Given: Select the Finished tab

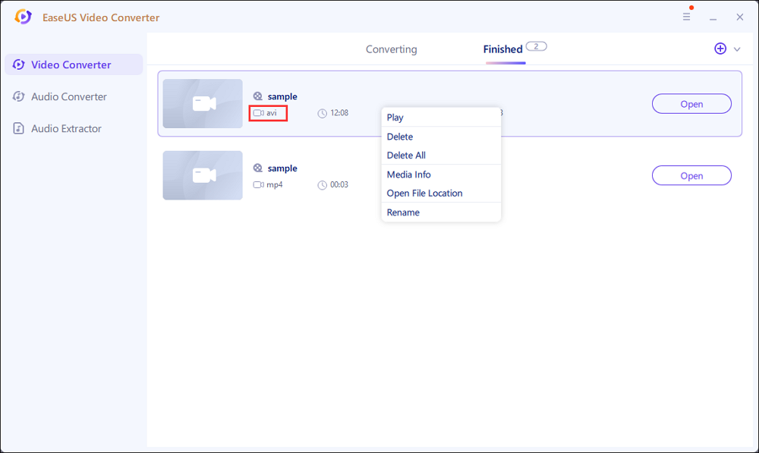Looking at the screenshot, I should [503, 49].
